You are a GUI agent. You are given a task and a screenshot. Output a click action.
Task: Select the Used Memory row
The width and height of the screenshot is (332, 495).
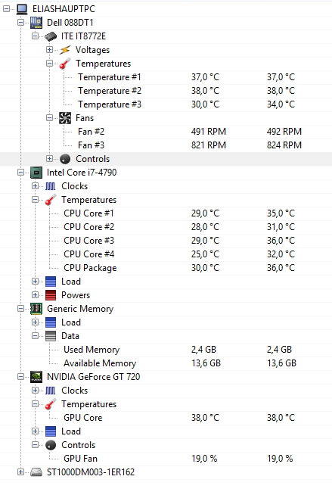click(x=166, y=350)
